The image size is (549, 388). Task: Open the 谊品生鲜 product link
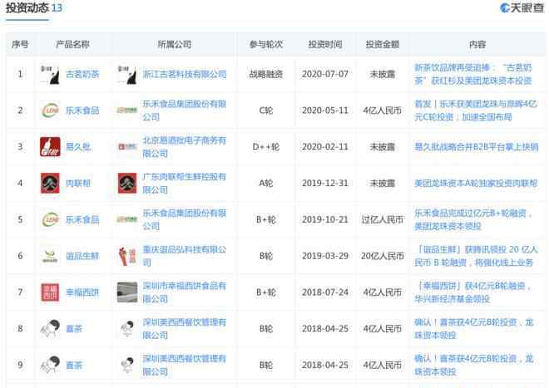coord(82,256)
